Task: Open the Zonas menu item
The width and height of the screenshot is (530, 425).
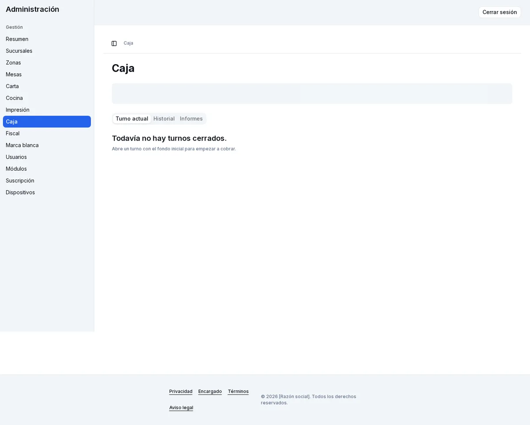Action: [47, 63]
